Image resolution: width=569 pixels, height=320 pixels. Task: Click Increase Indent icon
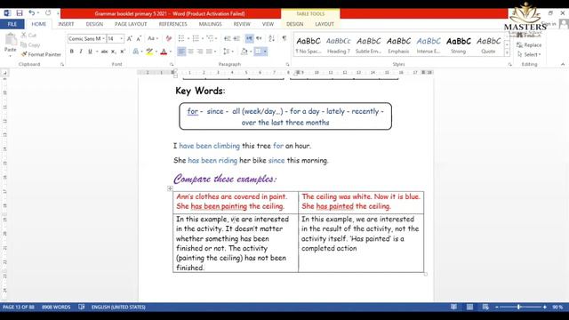click(236, 38)
